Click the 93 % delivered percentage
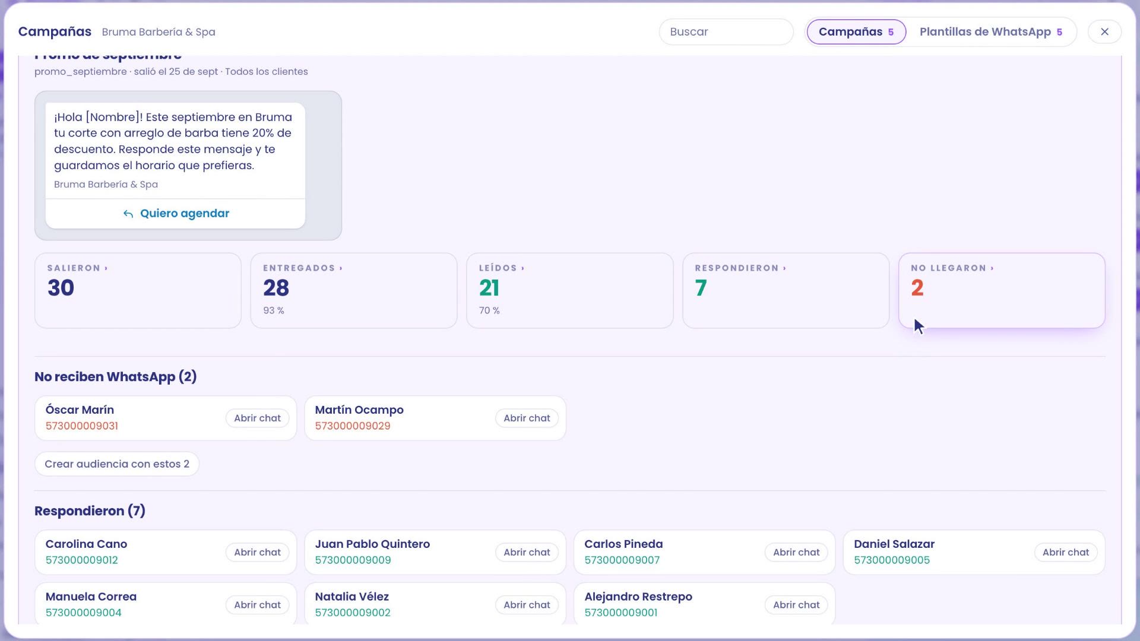The width and height of the screenshot is (1140, 641). pos(274,310)
